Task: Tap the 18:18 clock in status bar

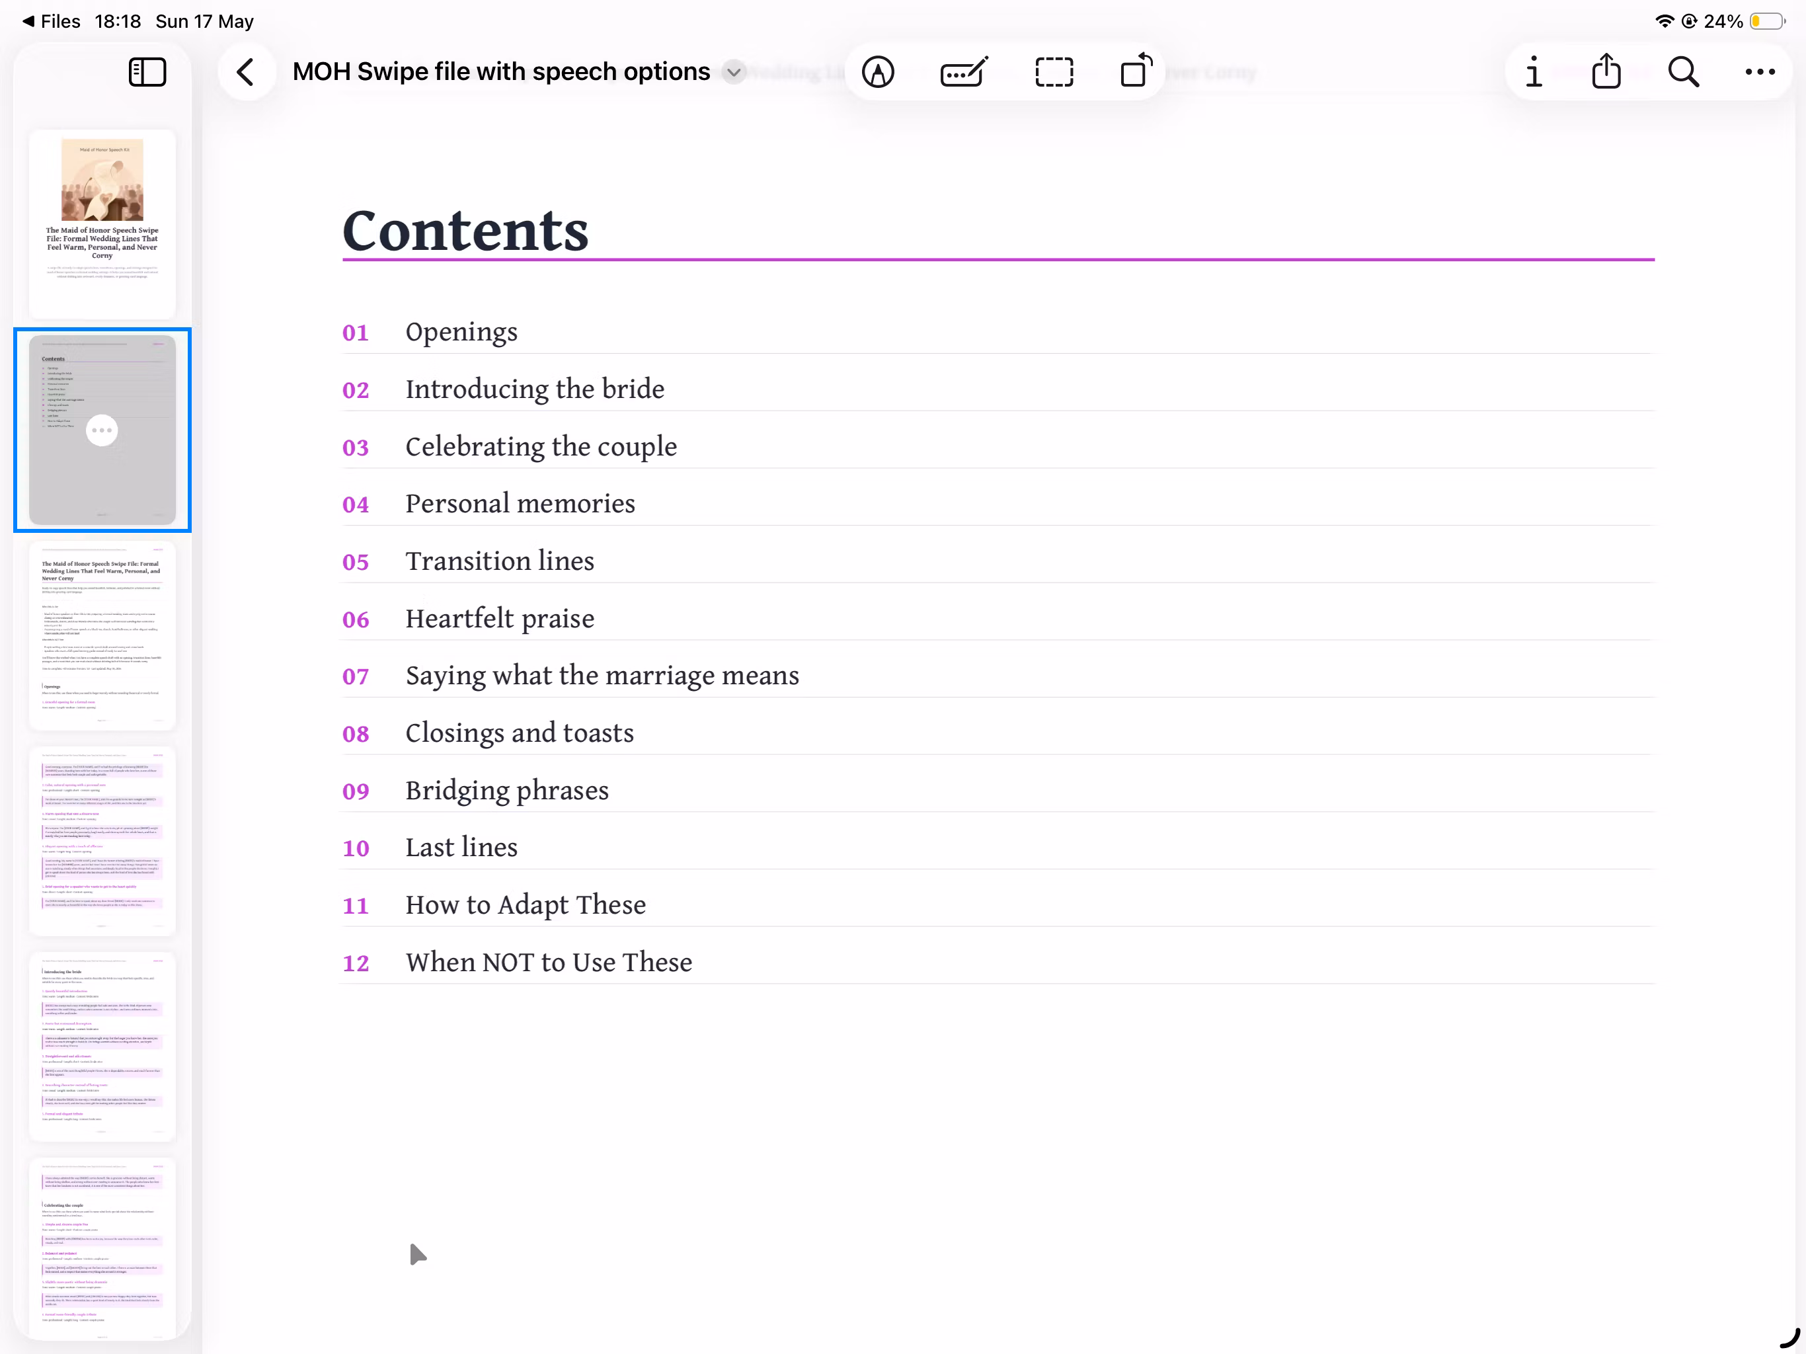Action: pyautogui.click(x=118, y=21)
